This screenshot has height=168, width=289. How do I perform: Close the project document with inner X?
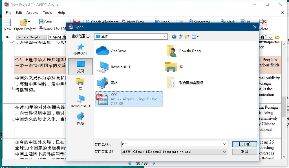point(282,12)
